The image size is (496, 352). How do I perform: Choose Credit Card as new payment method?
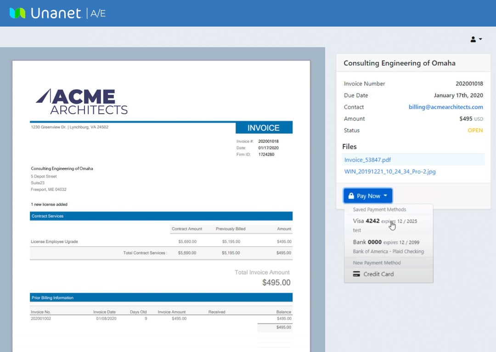point(389,274)
